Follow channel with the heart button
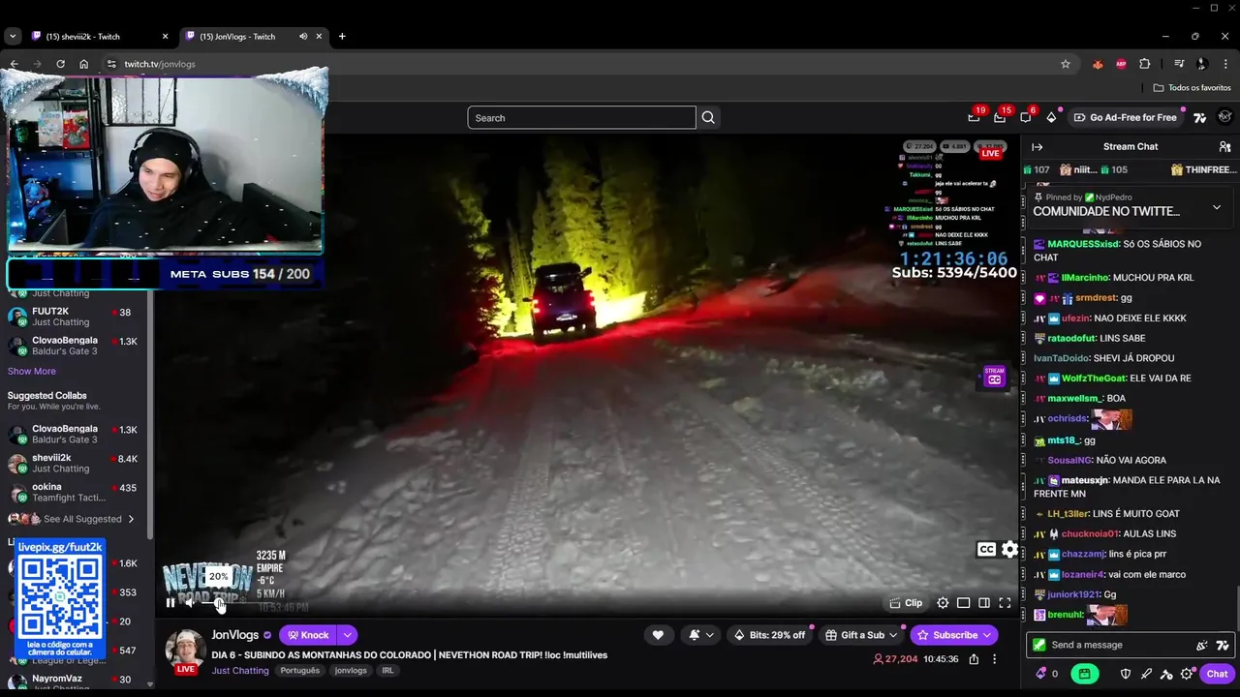Screen dimensions: 1240x697 click(658, 635)
